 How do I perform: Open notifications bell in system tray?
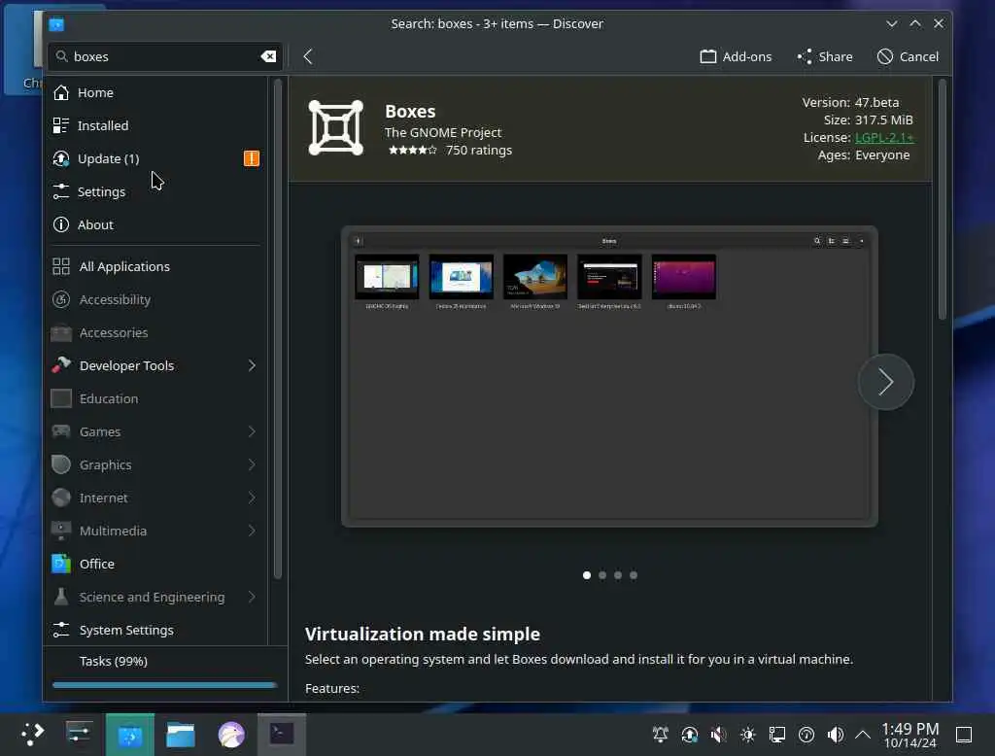[660, 735]
